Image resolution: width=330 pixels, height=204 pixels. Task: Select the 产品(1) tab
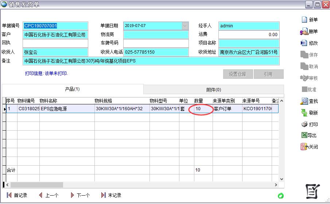coord(72,89)
